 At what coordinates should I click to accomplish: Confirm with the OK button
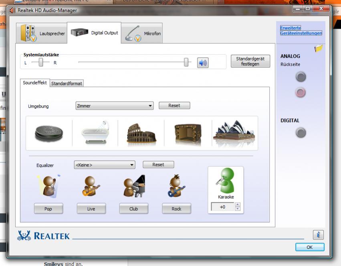pos(310,247)
